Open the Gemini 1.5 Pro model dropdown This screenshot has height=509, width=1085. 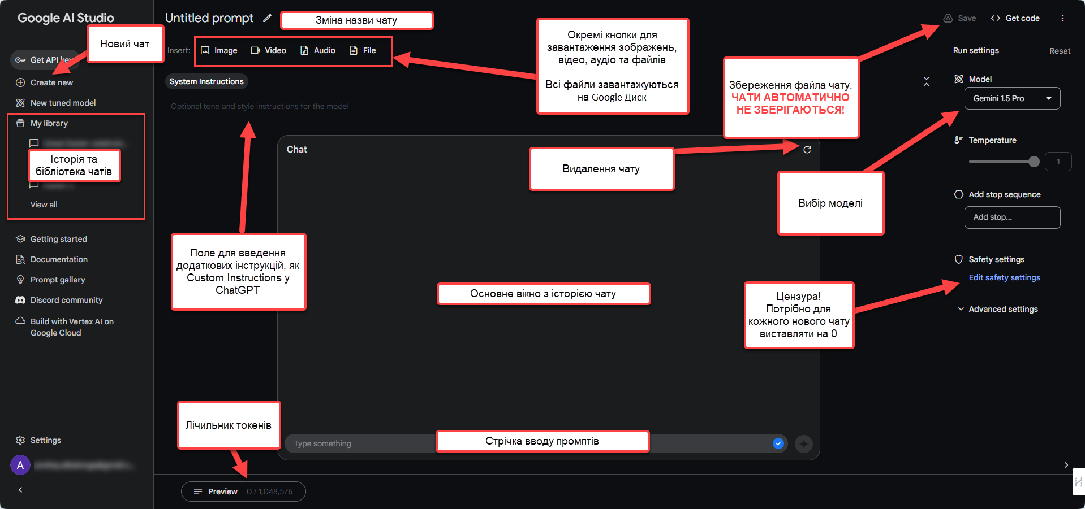click(x=1012, y=98)
